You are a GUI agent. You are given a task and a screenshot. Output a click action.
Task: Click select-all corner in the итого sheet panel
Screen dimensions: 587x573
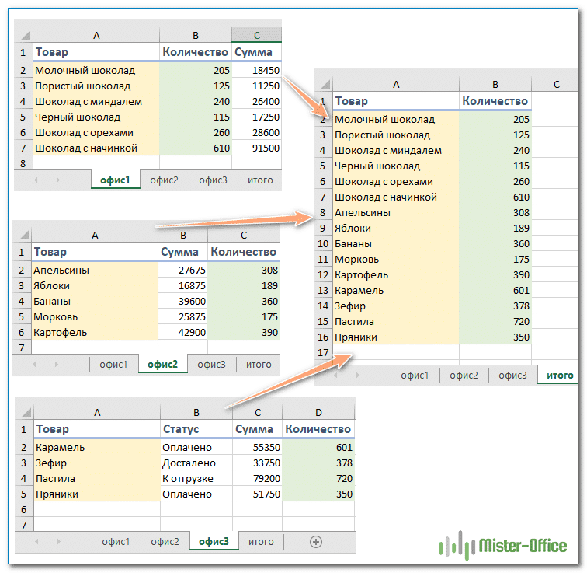(x=325, y=84)
